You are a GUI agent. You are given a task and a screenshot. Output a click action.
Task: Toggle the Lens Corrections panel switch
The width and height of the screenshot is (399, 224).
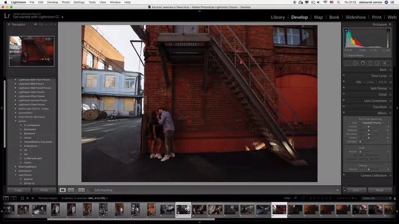[344, 101]
